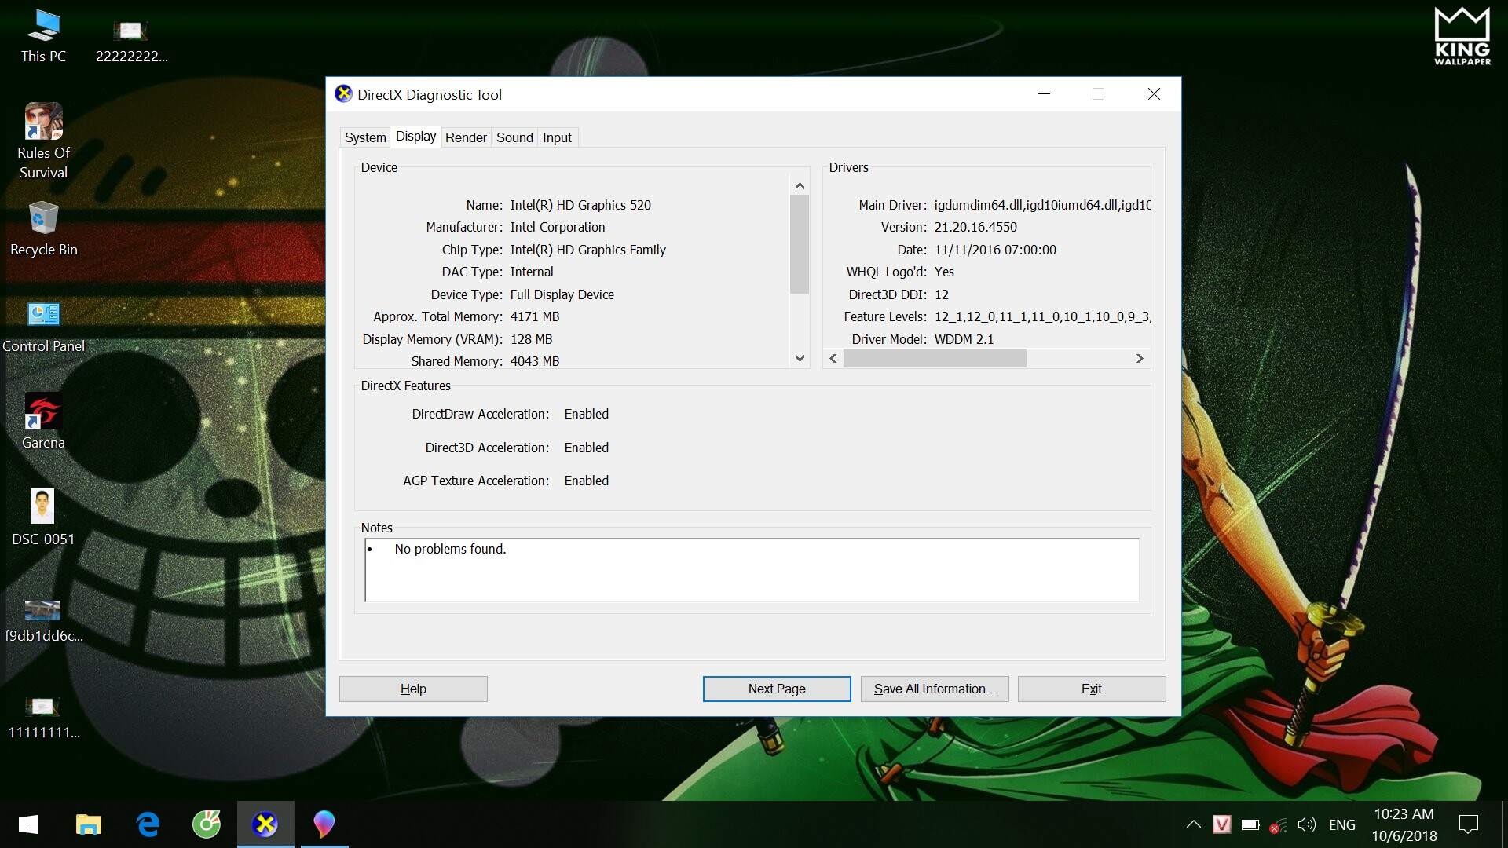
Task: Click the DirectX Diagnostic taskbar icon
Action: (265, 824)
